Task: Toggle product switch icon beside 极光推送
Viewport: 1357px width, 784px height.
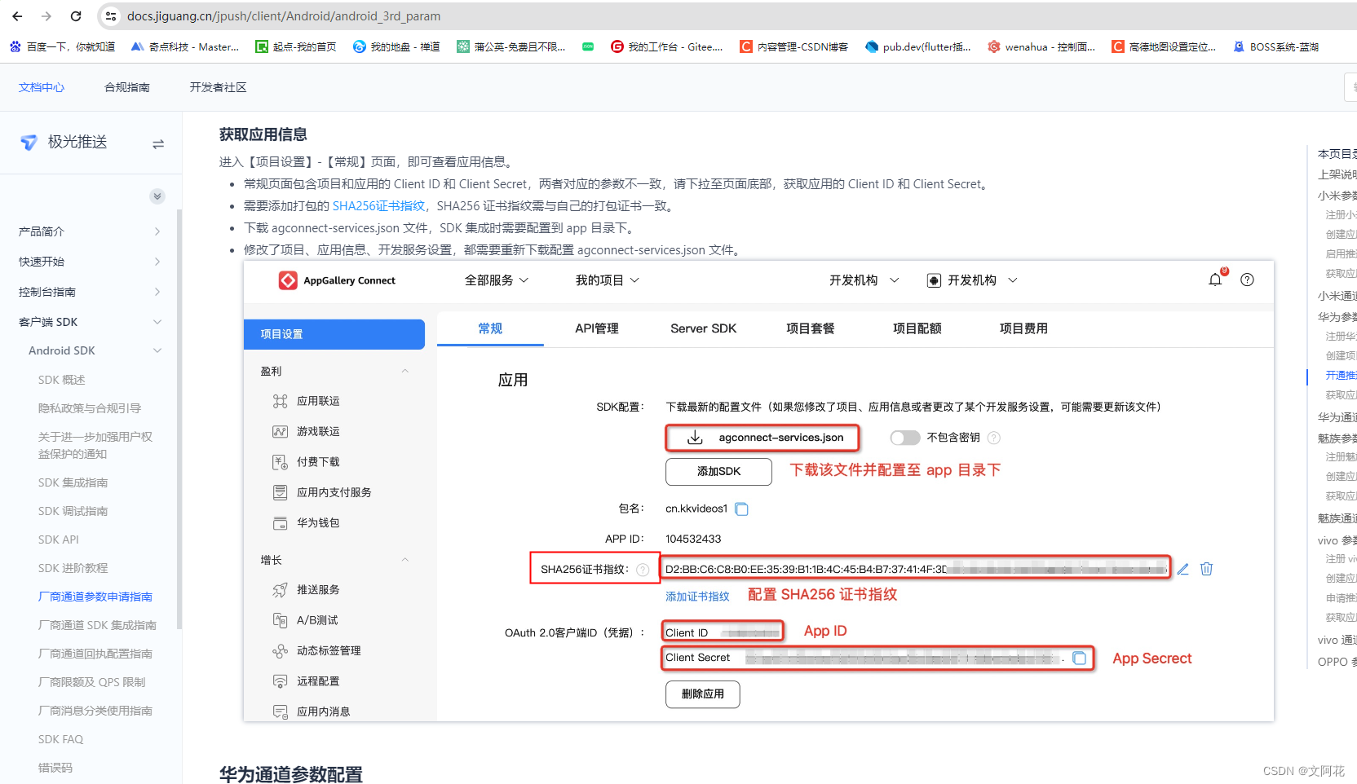Action: (158, 143)
